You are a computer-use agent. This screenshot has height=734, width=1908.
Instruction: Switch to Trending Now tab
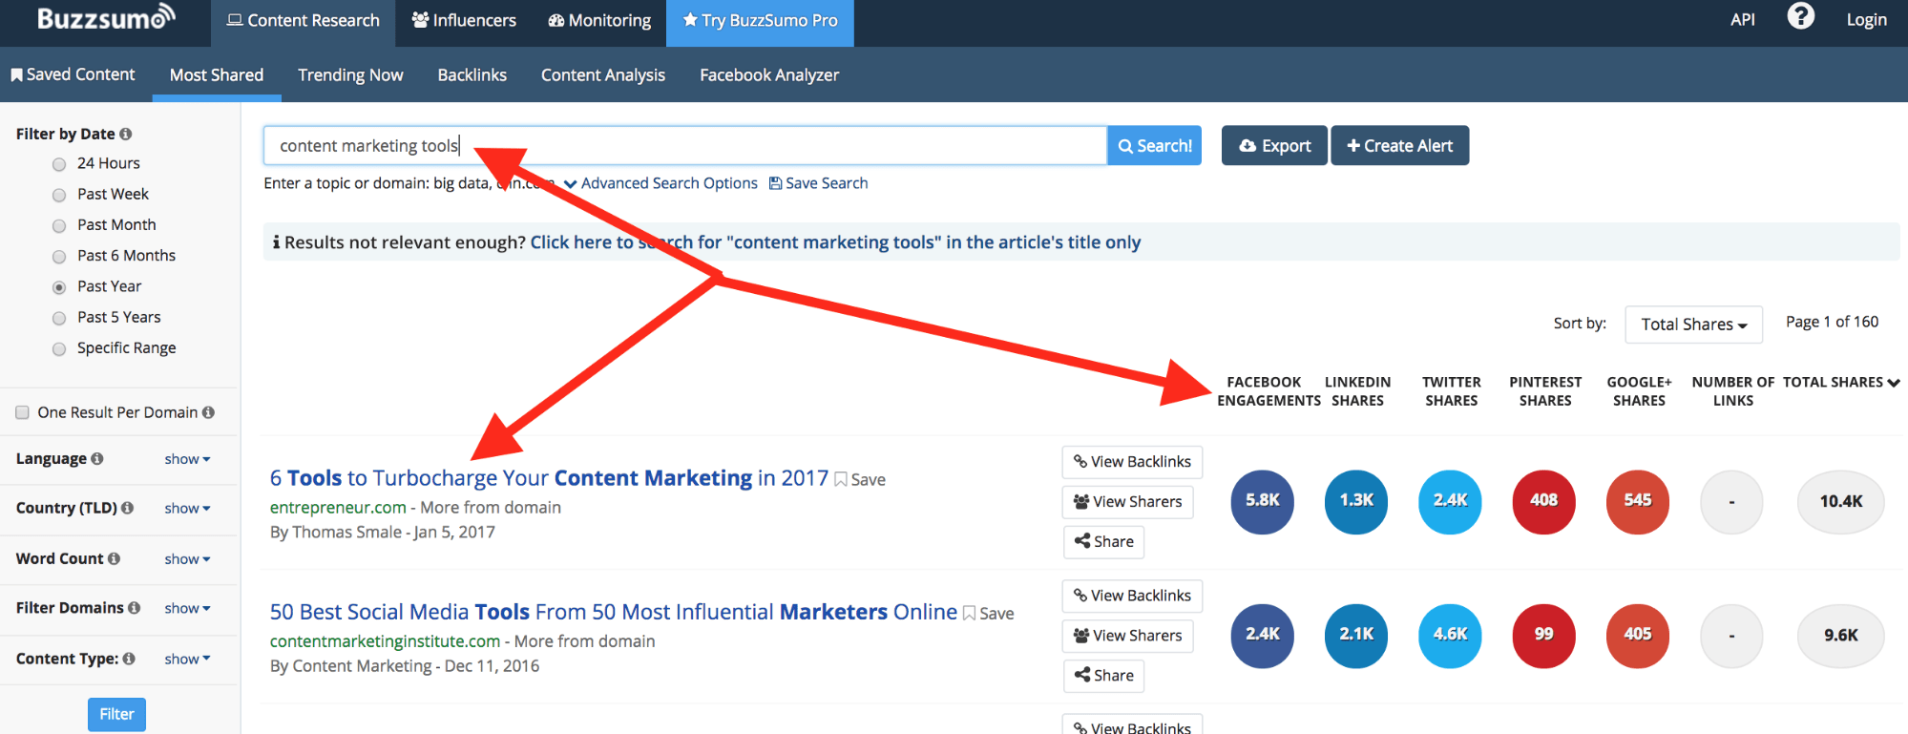(x=350, y=74)
